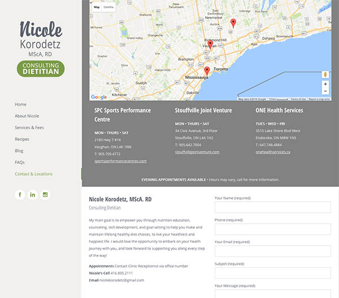
Task: Open the LinkedIn social icon
Action: tap(33, 195)
